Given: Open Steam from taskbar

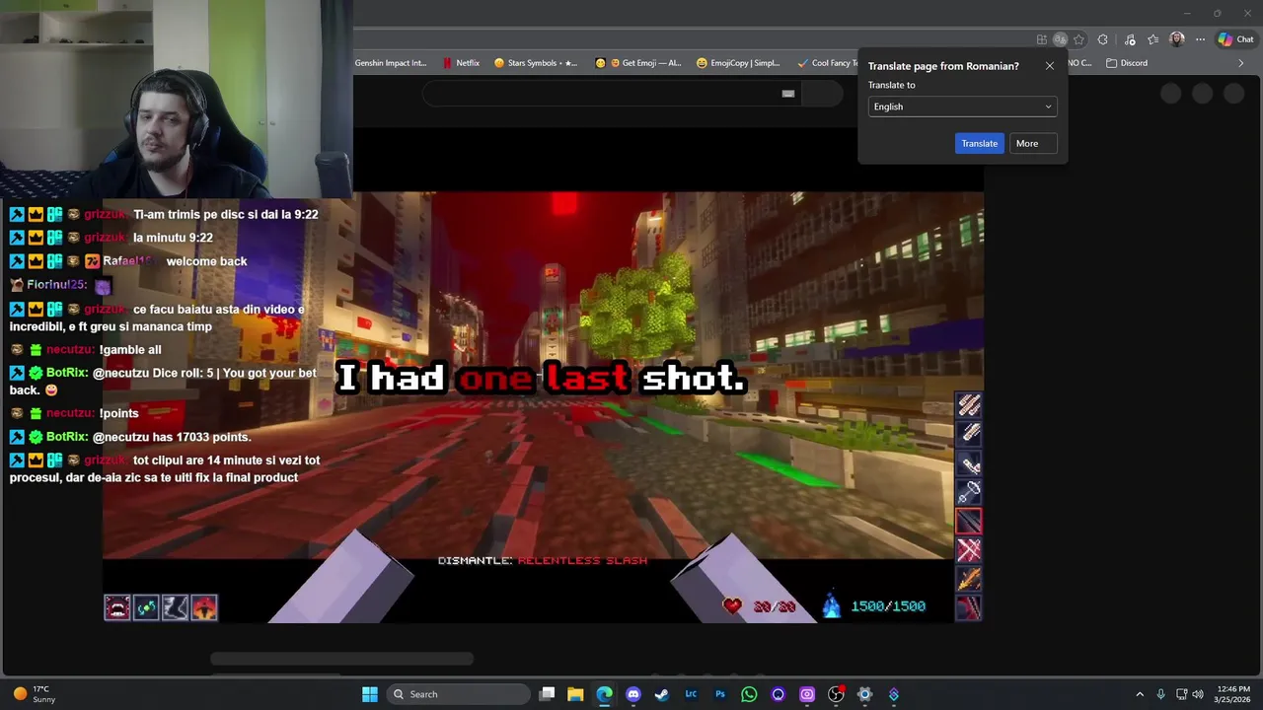Looking at the screenshot, I should [662, 694].
